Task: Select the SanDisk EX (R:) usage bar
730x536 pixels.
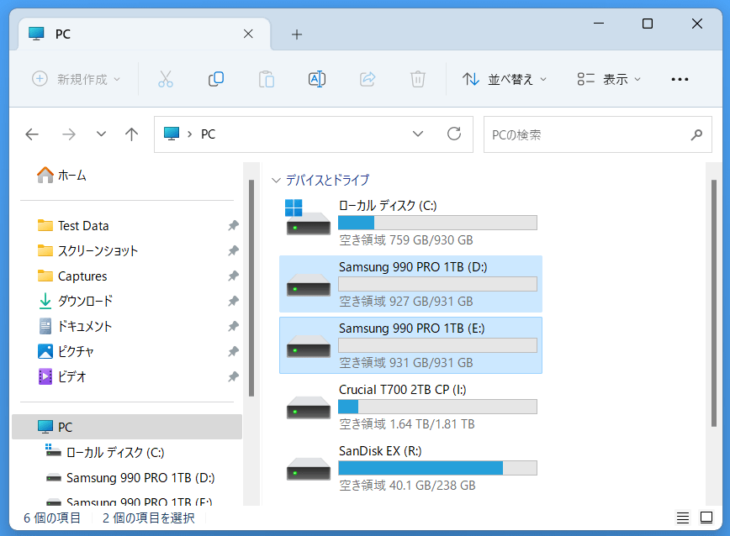Action: [437, 468]
